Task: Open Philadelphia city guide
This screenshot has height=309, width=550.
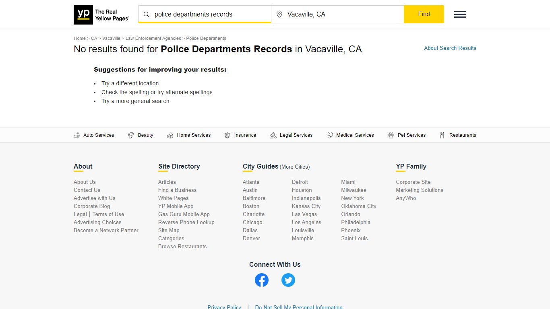Action: pyautogui.click(x=356, y=222)
